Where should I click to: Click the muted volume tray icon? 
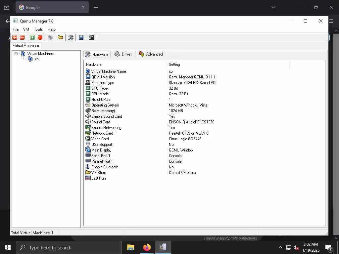(296, 247)
